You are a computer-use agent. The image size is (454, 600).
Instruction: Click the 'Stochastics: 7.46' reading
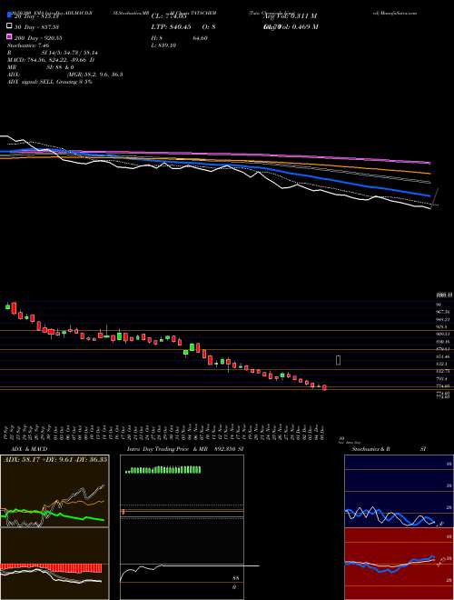pyautogui.click(x=29, y=45)
